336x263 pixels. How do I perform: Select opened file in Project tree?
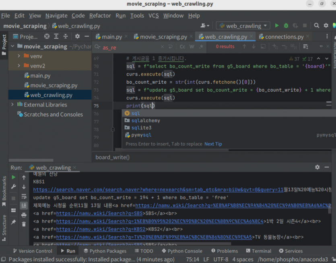point(47,37)
